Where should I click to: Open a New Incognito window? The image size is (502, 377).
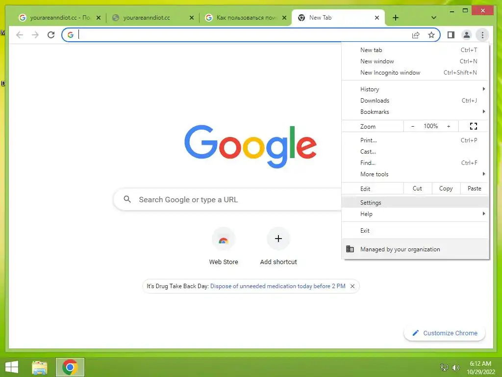tap(415, 73)
